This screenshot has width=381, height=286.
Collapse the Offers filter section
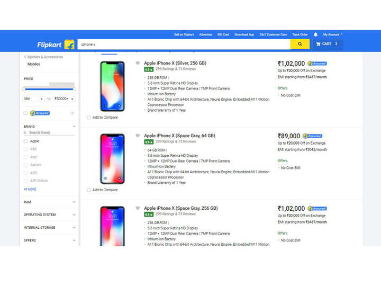(x=74, y=240)
